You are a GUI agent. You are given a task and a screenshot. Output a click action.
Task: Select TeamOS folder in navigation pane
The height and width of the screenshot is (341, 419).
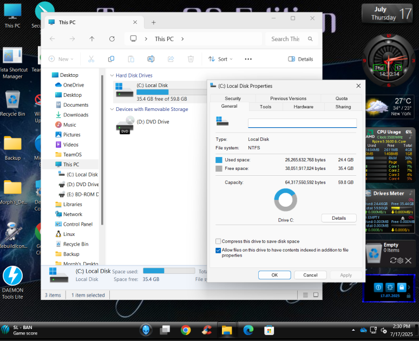pyautogui.click(x=68, y=154)
